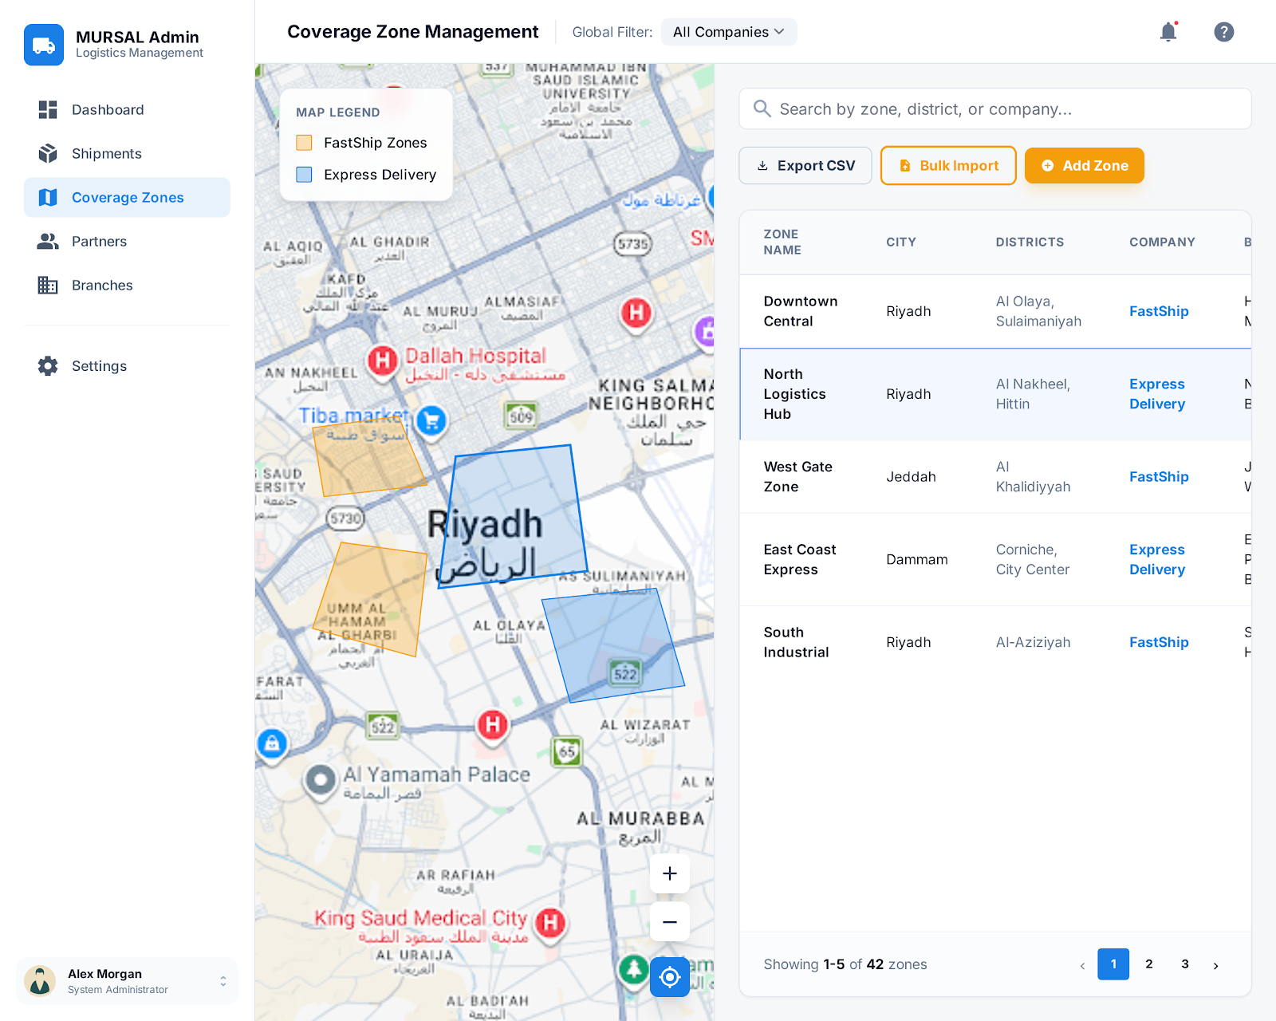Viewport: 1276px width, 1021px height.
Task: Recenter map with the locate target button
Action: pyautogui.click(x=670, y=976)
